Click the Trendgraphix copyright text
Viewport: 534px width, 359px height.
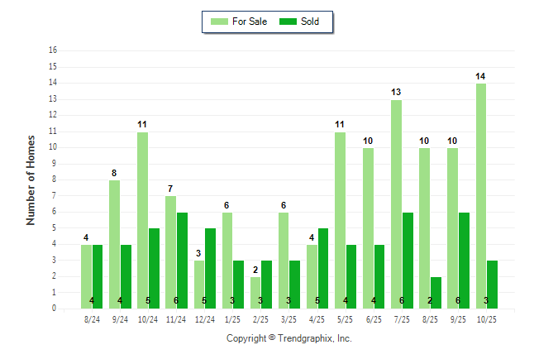(288, 338)
